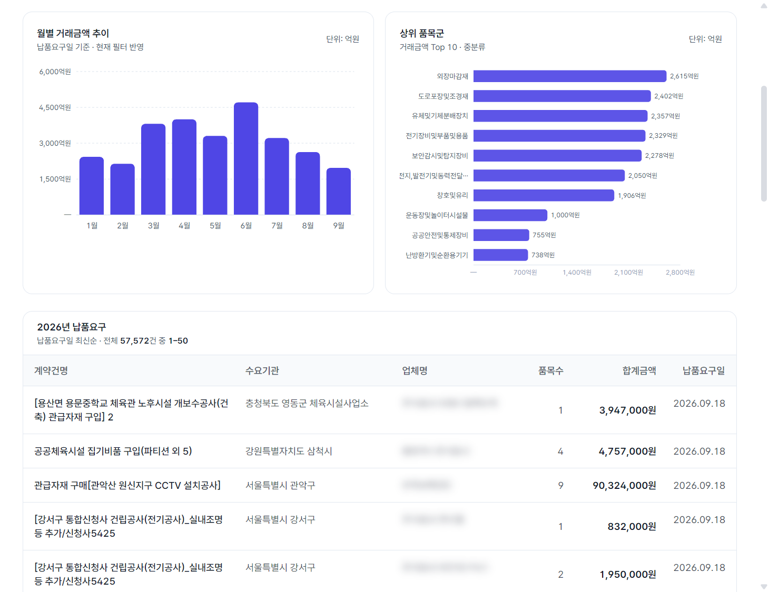Click the 품목수 column header
Image resolution: width=769 pixels, height=592 pixels.
click(x=551, y=370)
